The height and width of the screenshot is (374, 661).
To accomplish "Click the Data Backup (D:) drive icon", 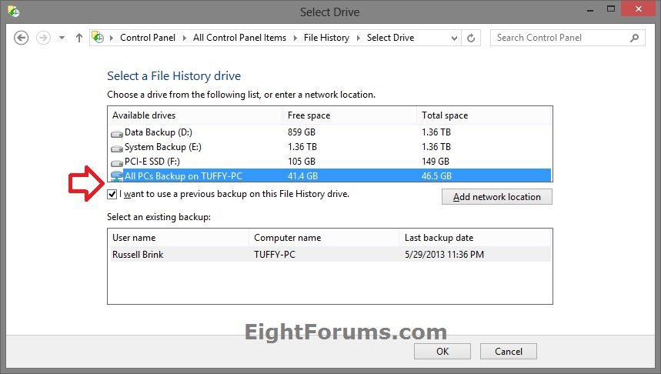I will click(x=116, y=132).
